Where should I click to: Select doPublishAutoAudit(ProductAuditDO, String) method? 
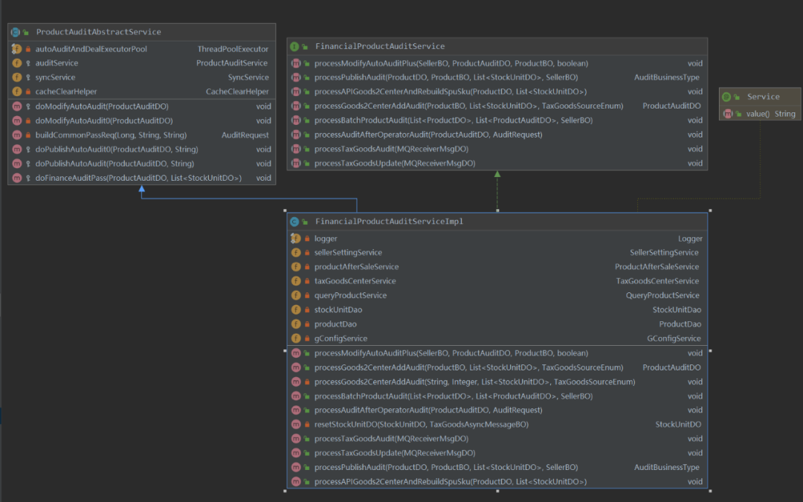pyautogui.click(x=115, y=164)
